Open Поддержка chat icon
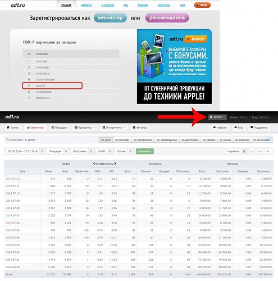Viewport: 278px width, 281px height. click(252, 128)
